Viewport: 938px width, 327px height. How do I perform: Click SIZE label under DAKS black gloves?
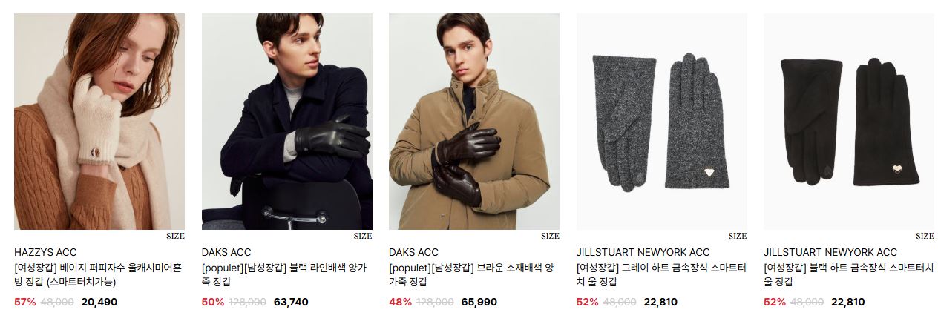coord(363,236)
